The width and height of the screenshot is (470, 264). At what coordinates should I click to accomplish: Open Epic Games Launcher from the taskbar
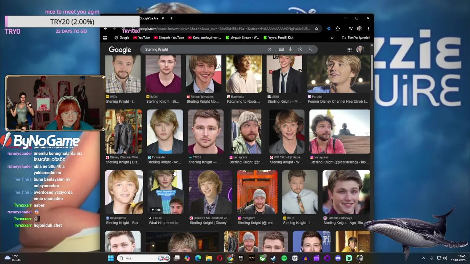point(241,258)
